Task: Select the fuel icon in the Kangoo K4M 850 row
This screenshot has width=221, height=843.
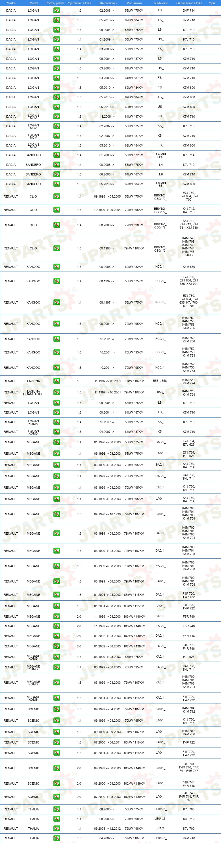Action: click(x=57, y=267)
